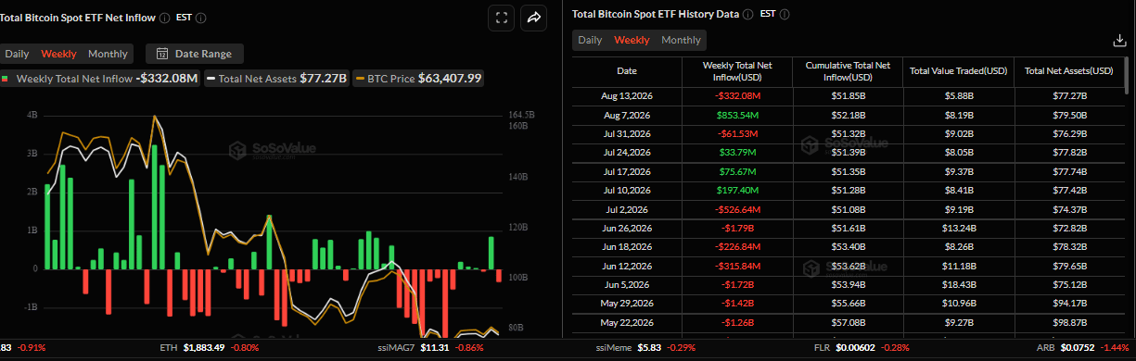Click the Jul 2,2026 date cell
The width and height of the screenshot is (1136, 361).
(627, 209)
